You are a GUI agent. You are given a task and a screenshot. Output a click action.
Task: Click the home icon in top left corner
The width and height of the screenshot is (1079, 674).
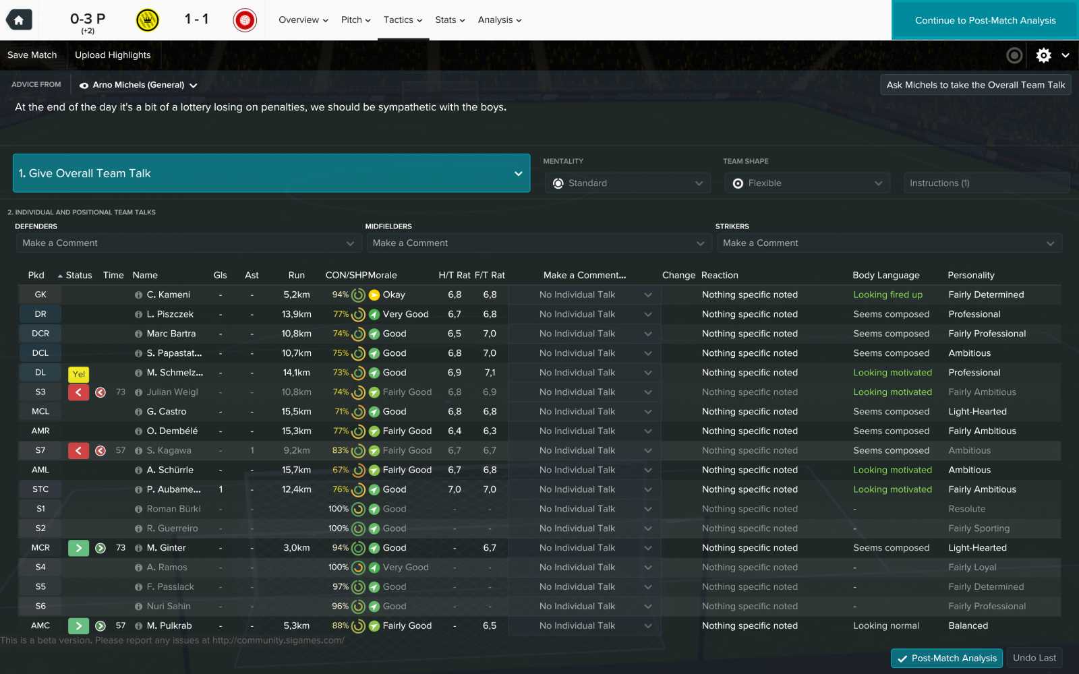(19, 20)
